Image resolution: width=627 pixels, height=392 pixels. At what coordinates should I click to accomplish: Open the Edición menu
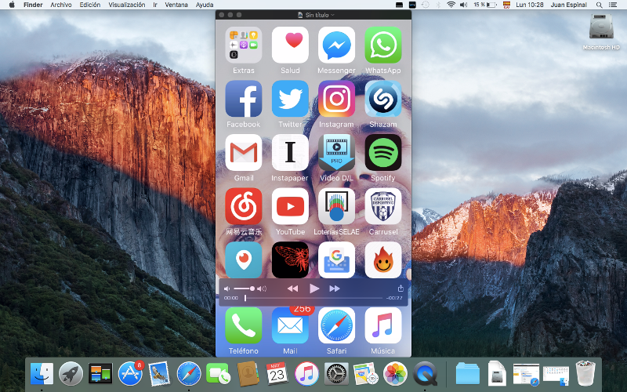coord(90,5)
